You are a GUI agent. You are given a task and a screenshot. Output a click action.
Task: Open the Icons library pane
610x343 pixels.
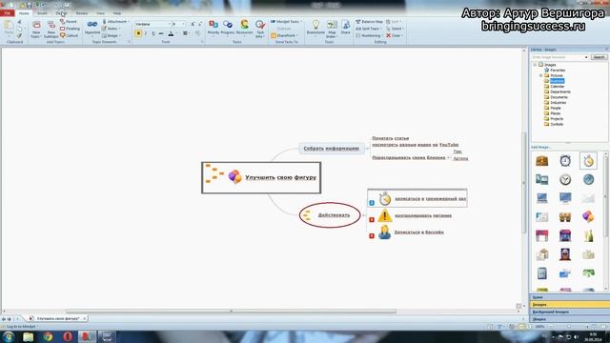(569, 297)
